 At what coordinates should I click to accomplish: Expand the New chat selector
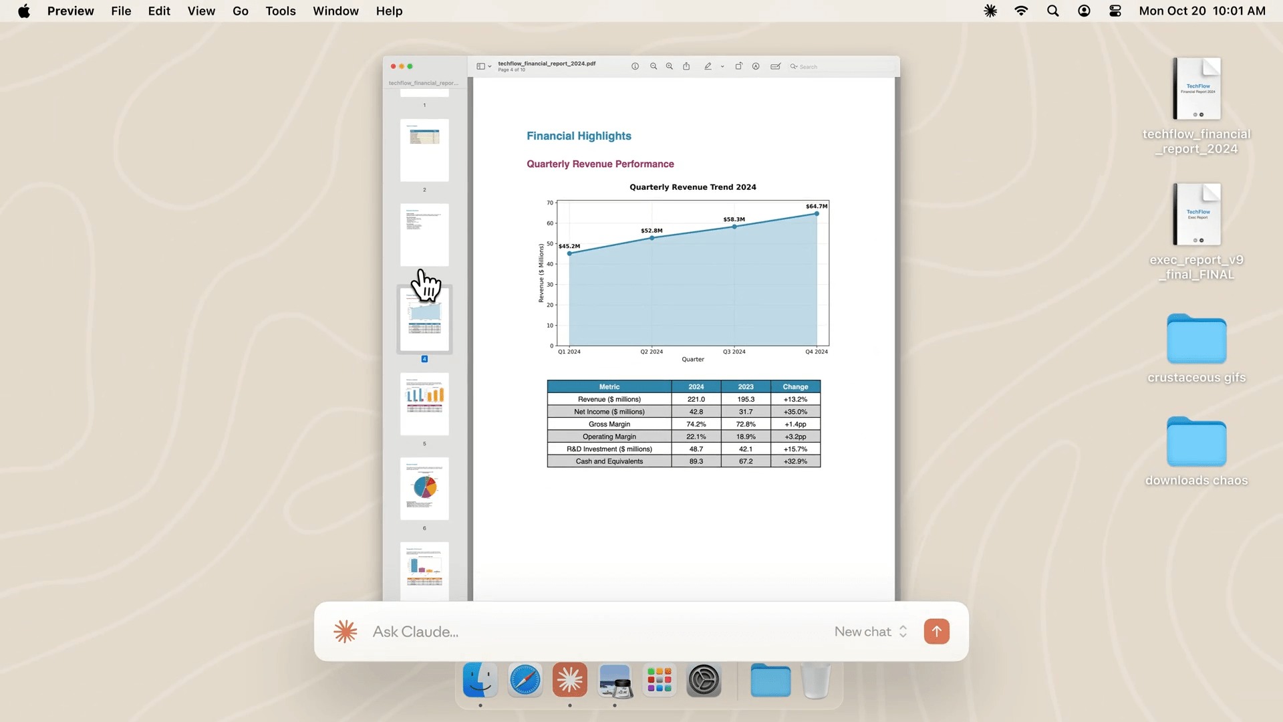click(871, 632)
